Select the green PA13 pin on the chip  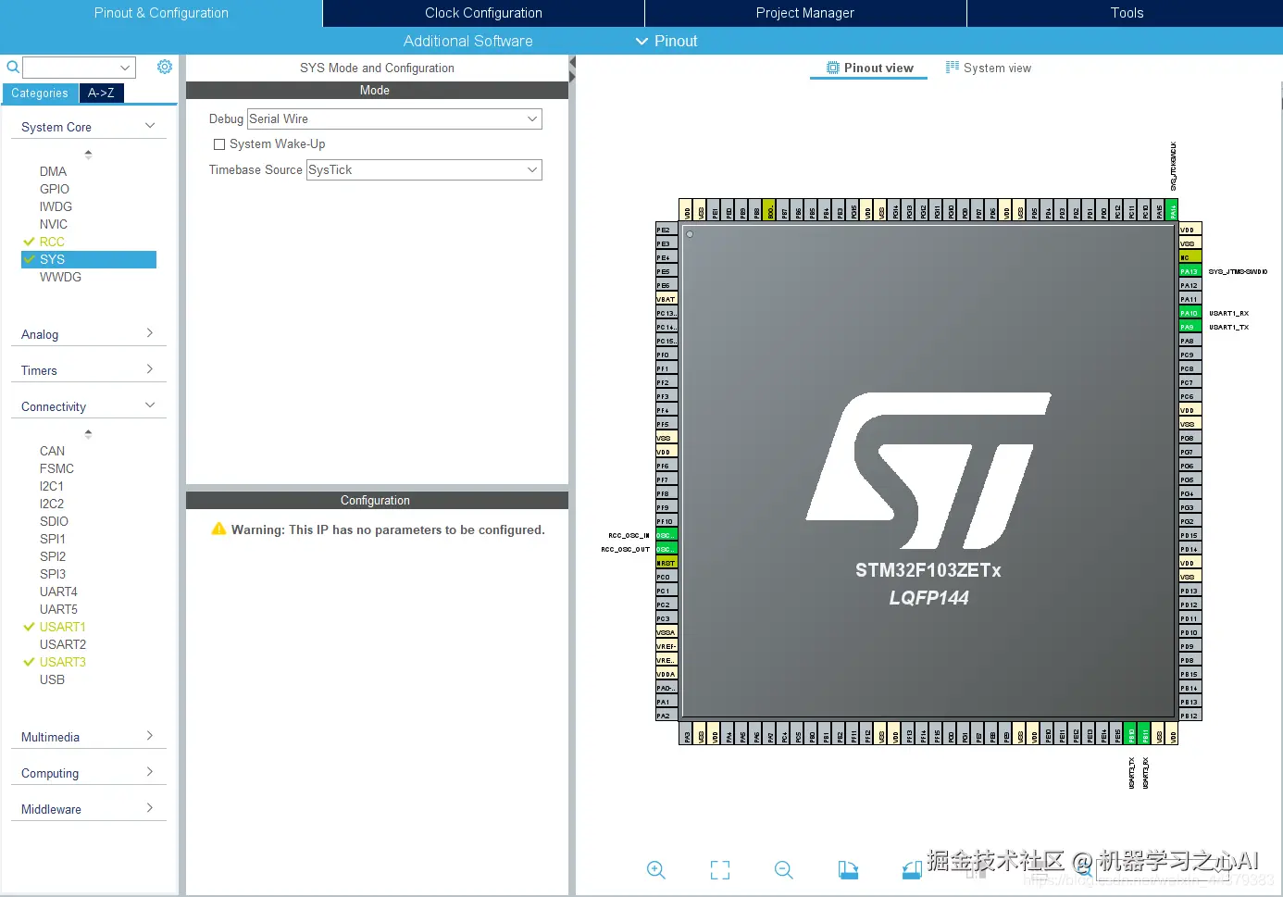[1190, 271]
